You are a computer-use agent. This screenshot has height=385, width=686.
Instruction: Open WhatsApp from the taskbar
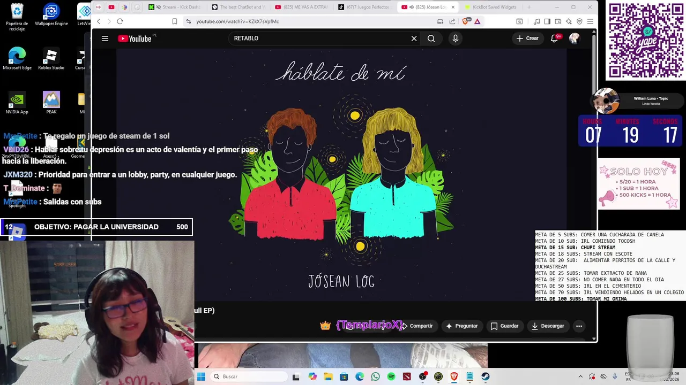(x=375, y=376)
